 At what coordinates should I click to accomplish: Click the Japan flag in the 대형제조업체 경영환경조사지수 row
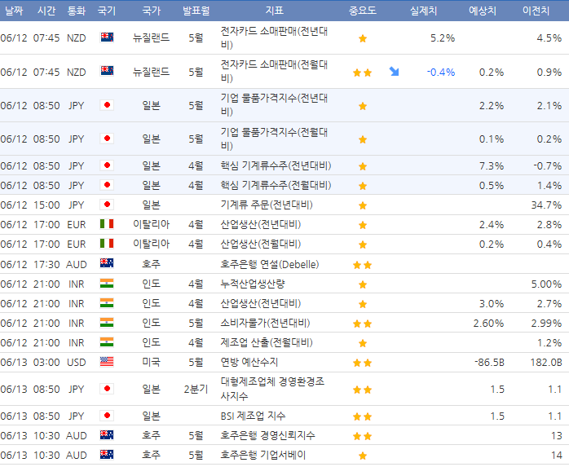click(107, 389)
